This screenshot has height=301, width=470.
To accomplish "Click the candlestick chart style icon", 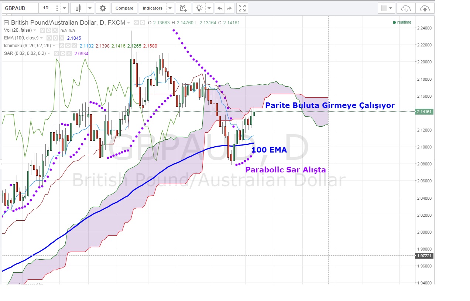I will tap(78, 8).
